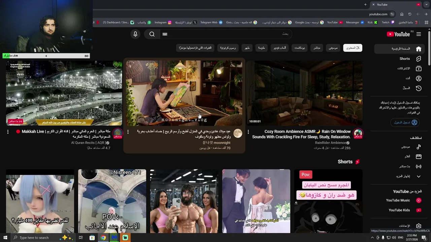Sign in with تسجيل الدخول button

[x=406, y=122]
